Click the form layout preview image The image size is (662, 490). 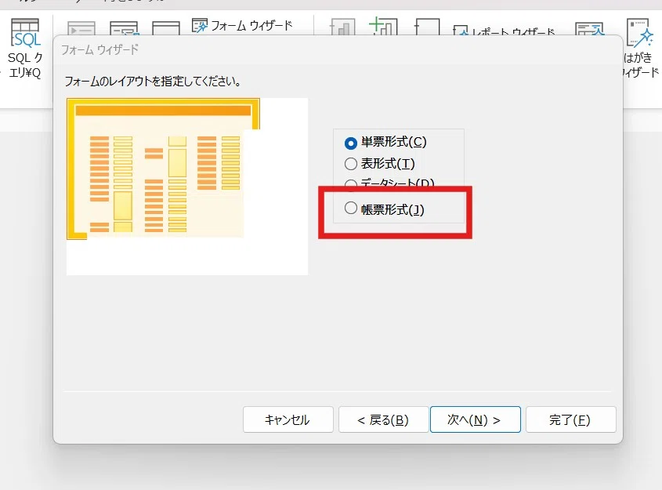point(187,187)
